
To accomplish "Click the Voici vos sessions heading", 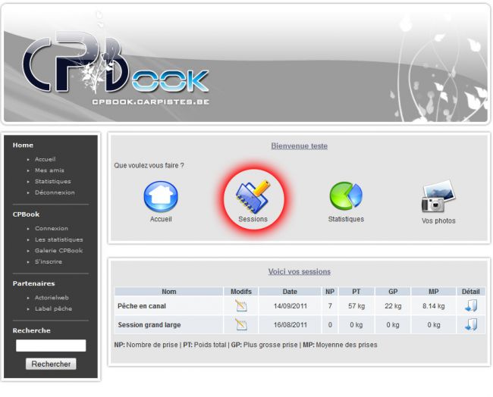I will pos(300,272).
